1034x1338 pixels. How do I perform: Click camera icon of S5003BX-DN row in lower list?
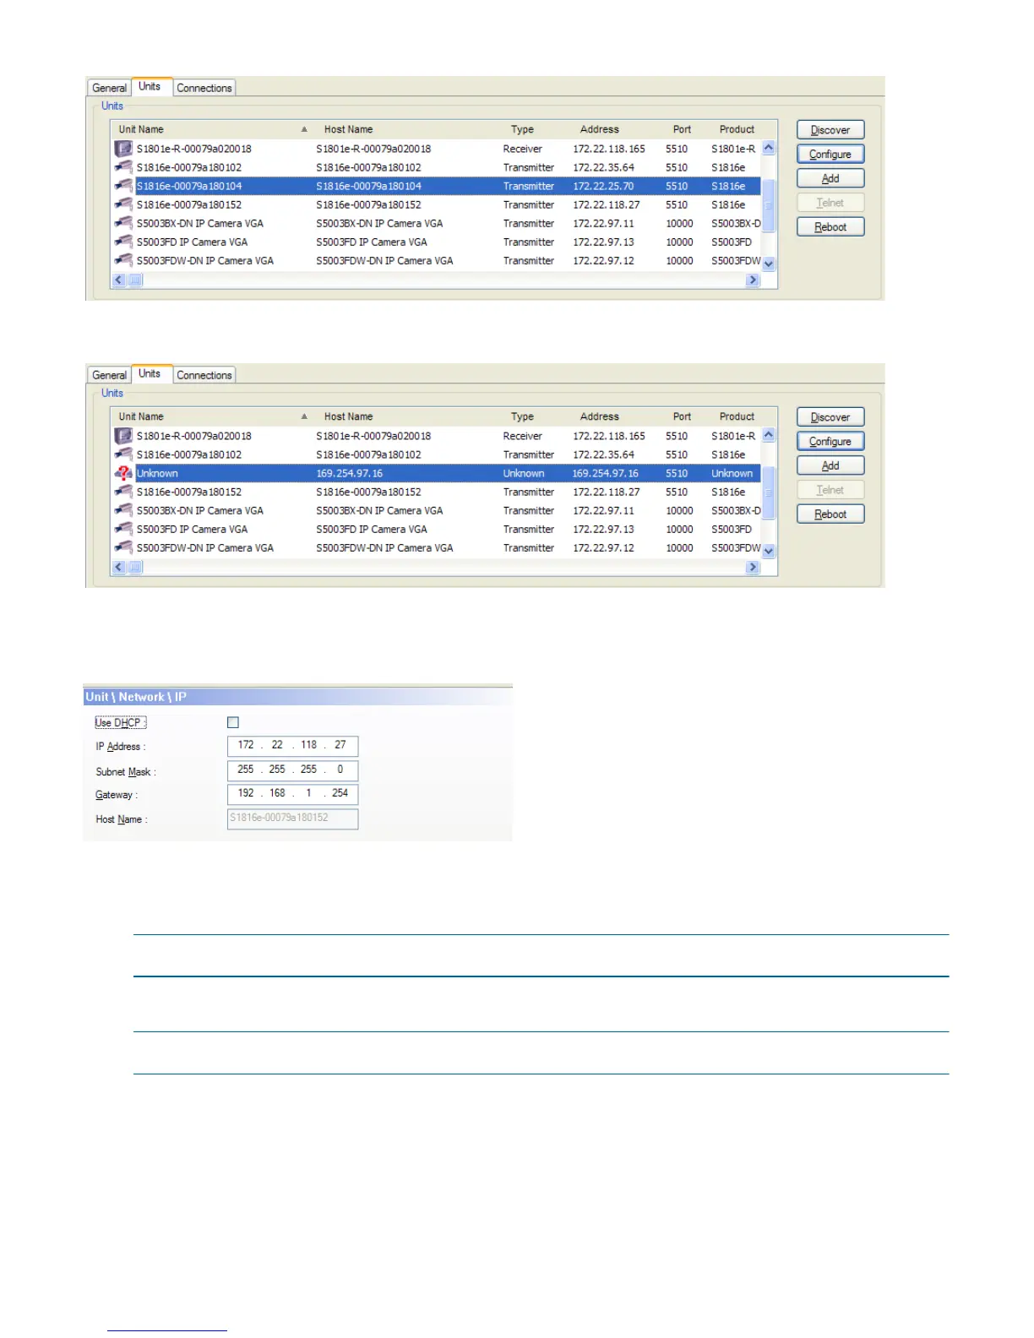point(123,510)
